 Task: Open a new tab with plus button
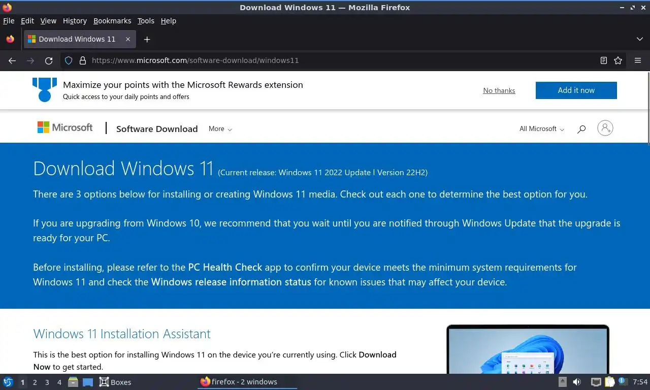[147, 39]
